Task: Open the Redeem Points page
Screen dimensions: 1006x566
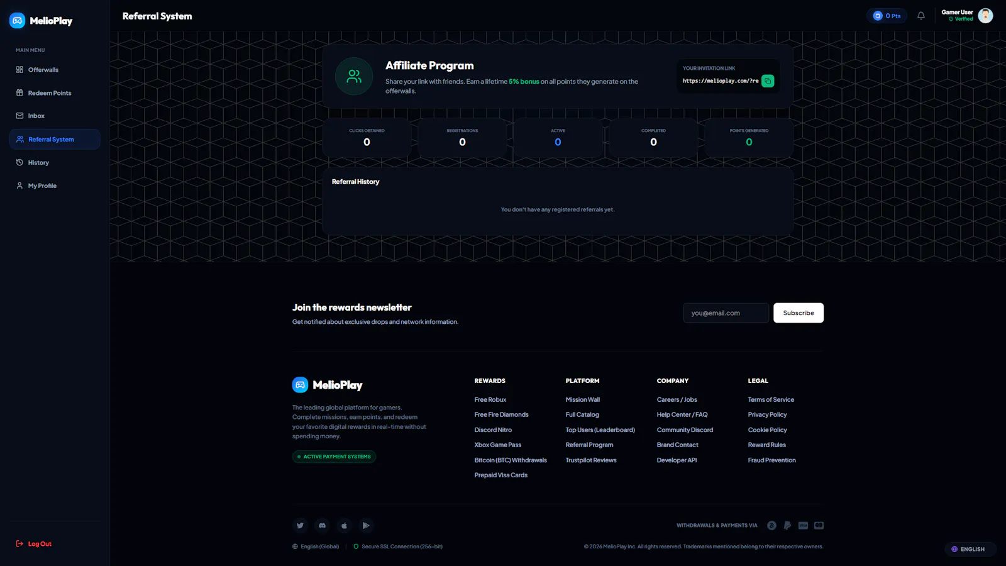Action: click(x=55, y=93)
